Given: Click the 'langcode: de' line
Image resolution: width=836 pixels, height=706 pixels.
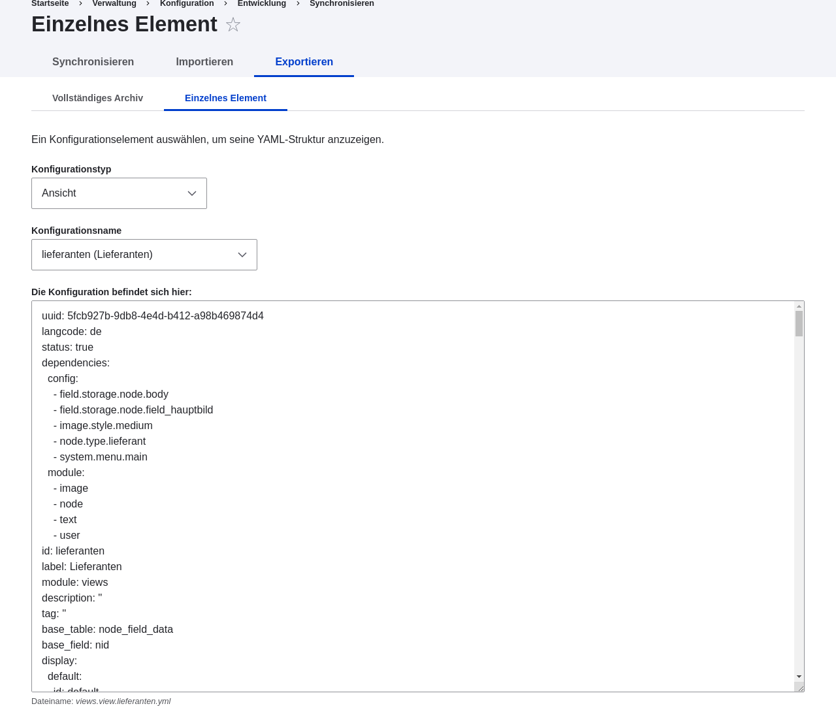Looking at the screenshot, I should point(72,332).
